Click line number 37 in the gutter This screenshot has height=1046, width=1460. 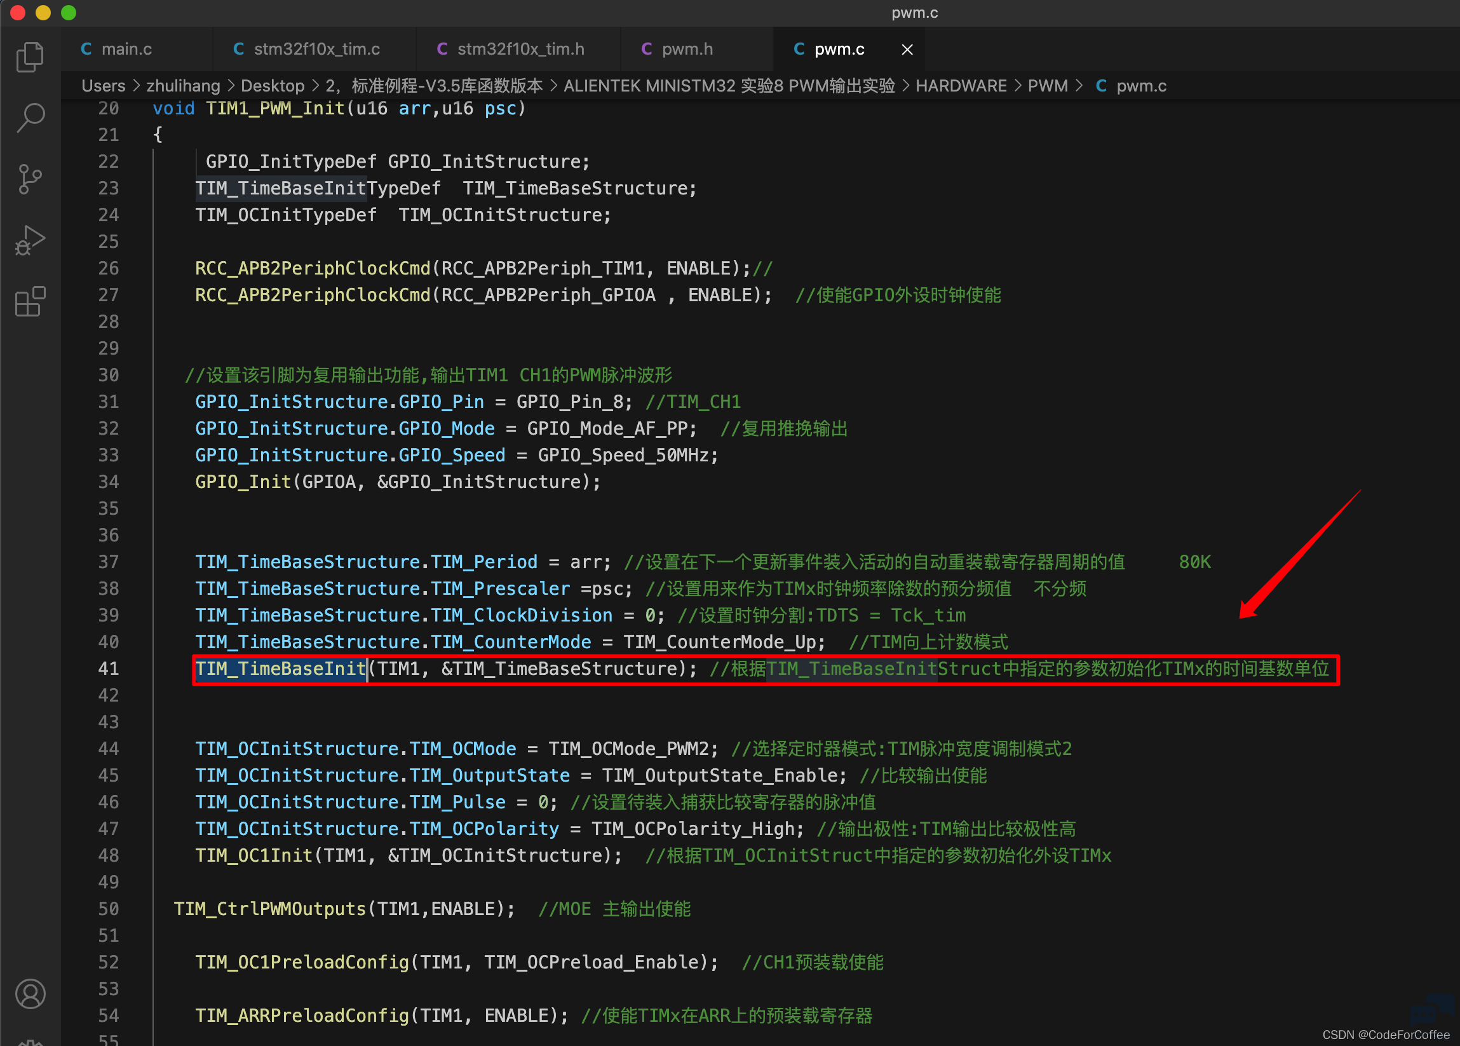[x=108, y=562]
